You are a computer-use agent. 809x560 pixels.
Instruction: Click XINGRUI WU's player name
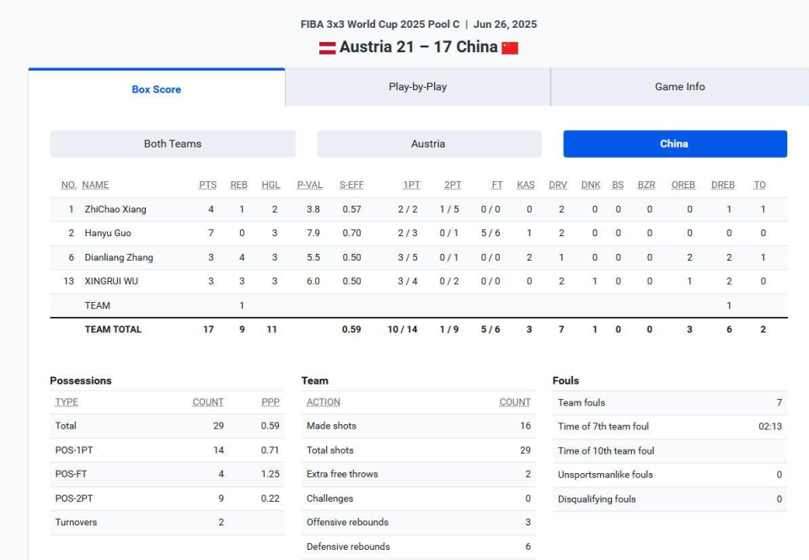click(111, 282)
